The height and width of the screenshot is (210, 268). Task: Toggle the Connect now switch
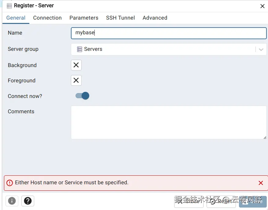click(x=82, y=96)
